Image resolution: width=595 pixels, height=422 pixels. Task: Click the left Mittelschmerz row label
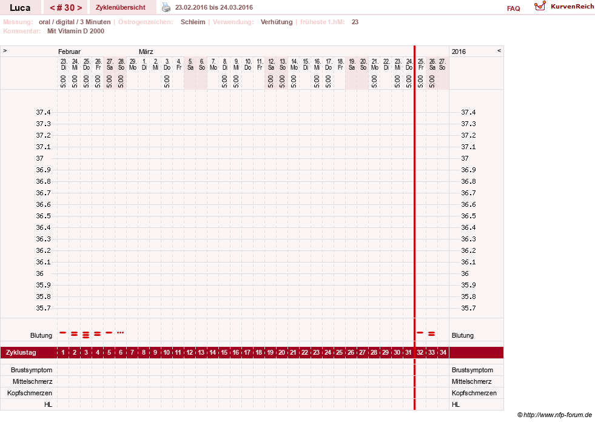[x=32, y=381]
